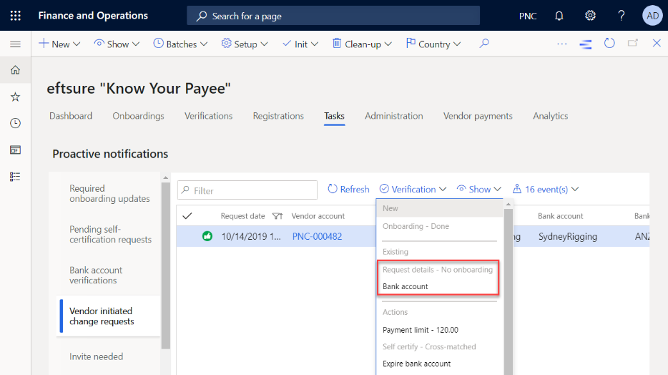Open the Setup dropdown
The image size is (668, 375).
pos(245,44)
